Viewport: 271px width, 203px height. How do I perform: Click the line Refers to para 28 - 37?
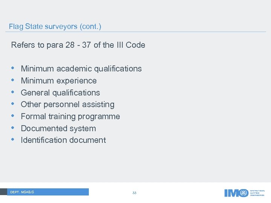point(78,45)
